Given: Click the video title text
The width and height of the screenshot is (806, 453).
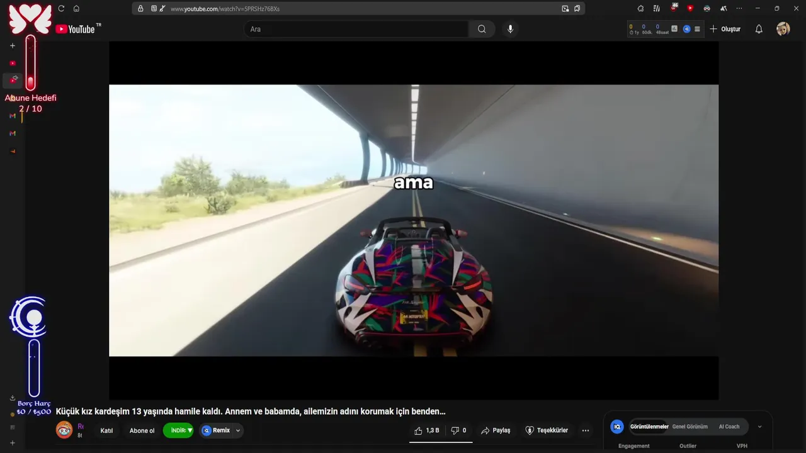Looking at the screenshot, I should (251, 411).
